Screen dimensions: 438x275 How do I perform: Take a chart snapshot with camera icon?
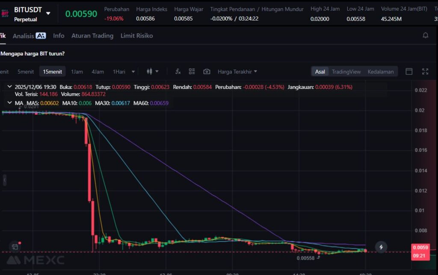point(207,72)
